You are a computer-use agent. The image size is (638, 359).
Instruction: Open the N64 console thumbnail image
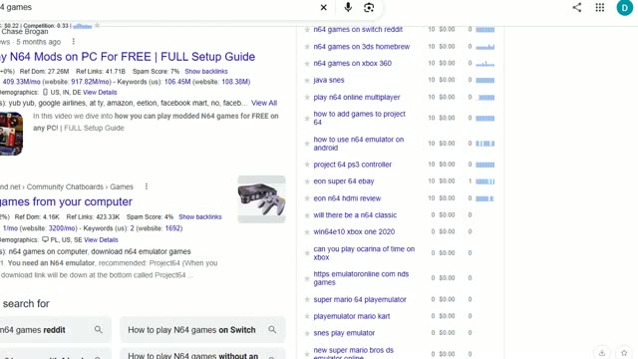coord(261,199)
